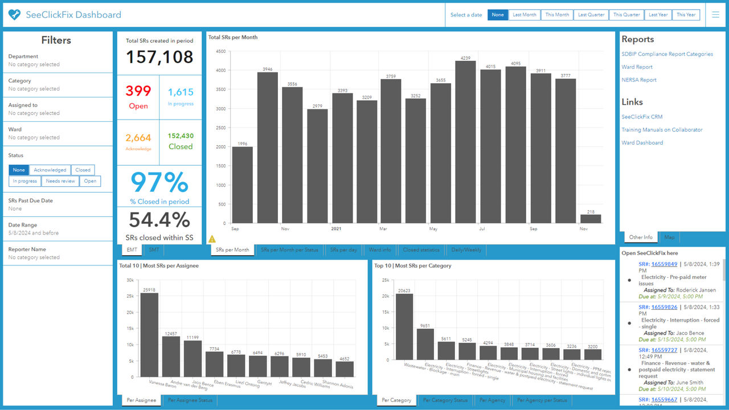Open service request 16559849 link
The image size is (729, 410).
pos(664,264)
